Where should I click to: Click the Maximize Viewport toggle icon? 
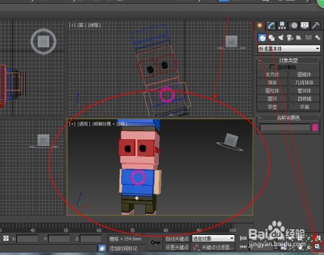(x=318, y=247)
